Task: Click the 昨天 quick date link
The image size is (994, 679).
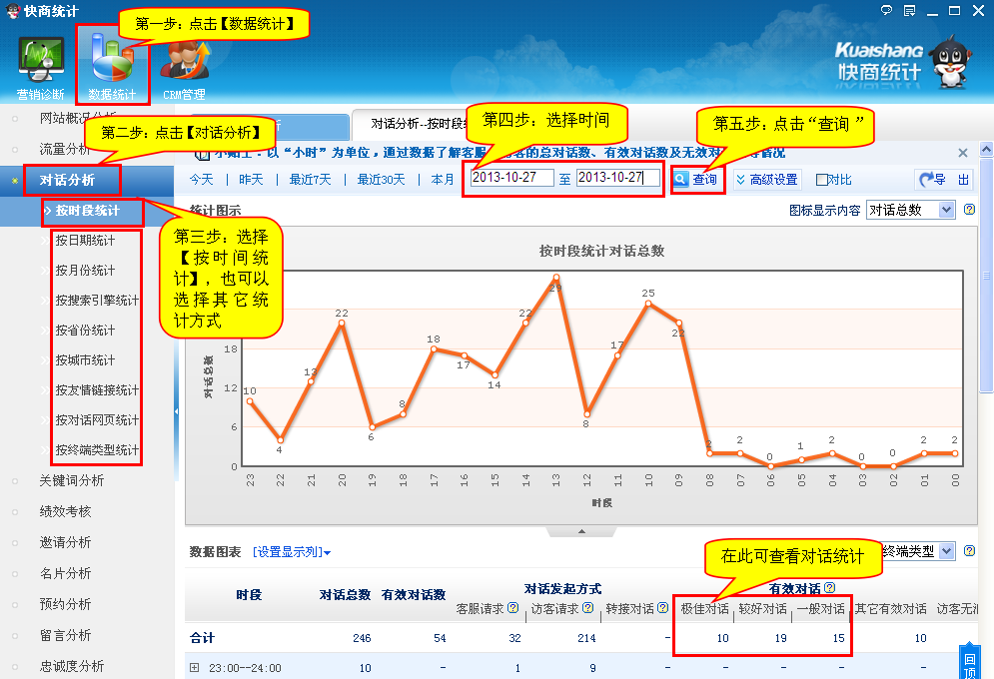Action: pyautogui.click(x=251, y=180)
